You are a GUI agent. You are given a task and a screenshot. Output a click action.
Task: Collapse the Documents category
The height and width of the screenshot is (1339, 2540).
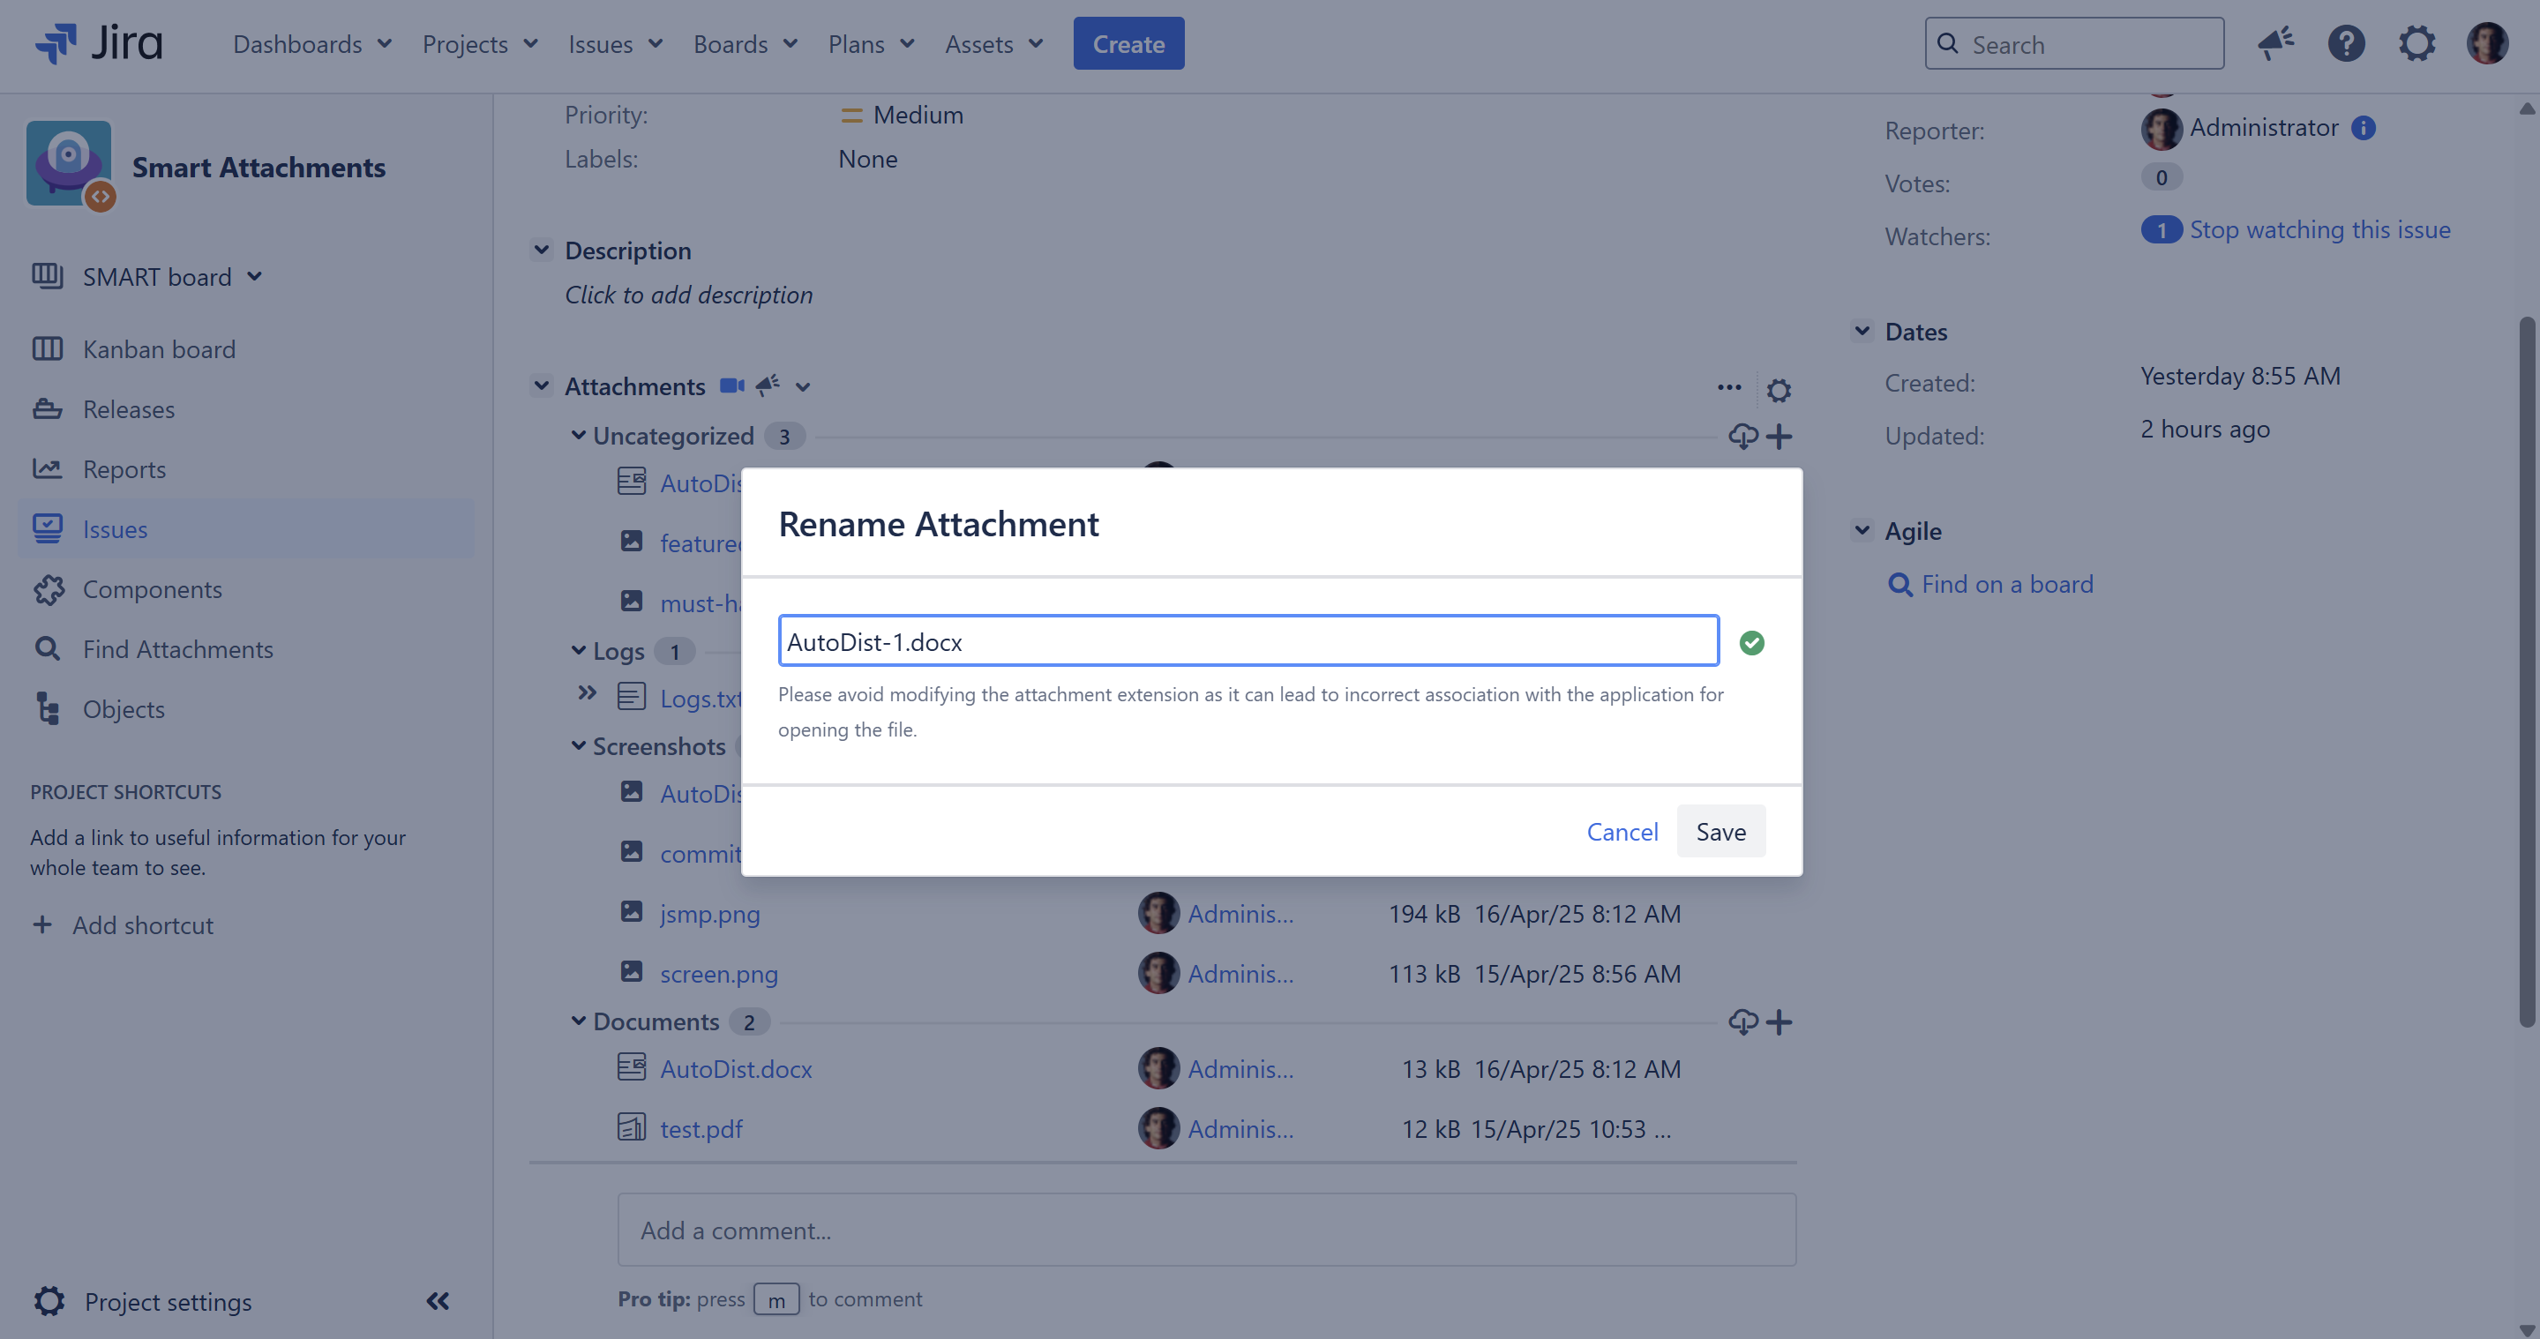(579, 1021)
